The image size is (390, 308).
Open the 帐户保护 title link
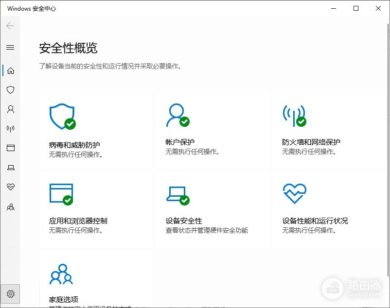[180, 142]
